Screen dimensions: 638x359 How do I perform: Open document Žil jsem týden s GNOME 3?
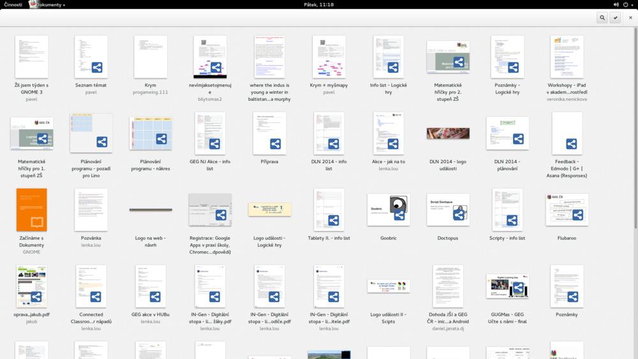tap(32, 57)
